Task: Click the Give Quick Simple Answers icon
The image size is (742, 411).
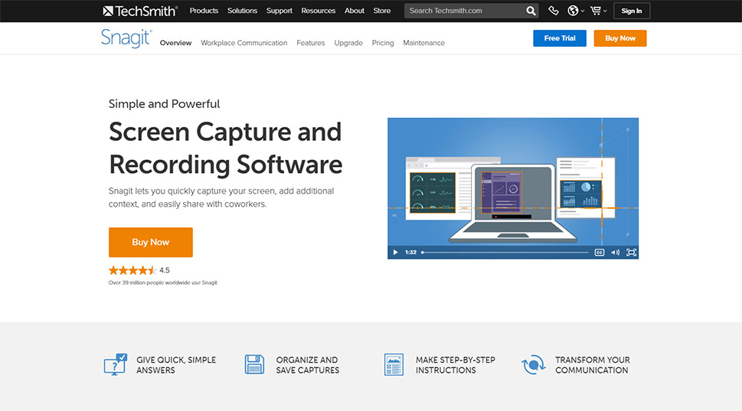Action: point(116,364)
